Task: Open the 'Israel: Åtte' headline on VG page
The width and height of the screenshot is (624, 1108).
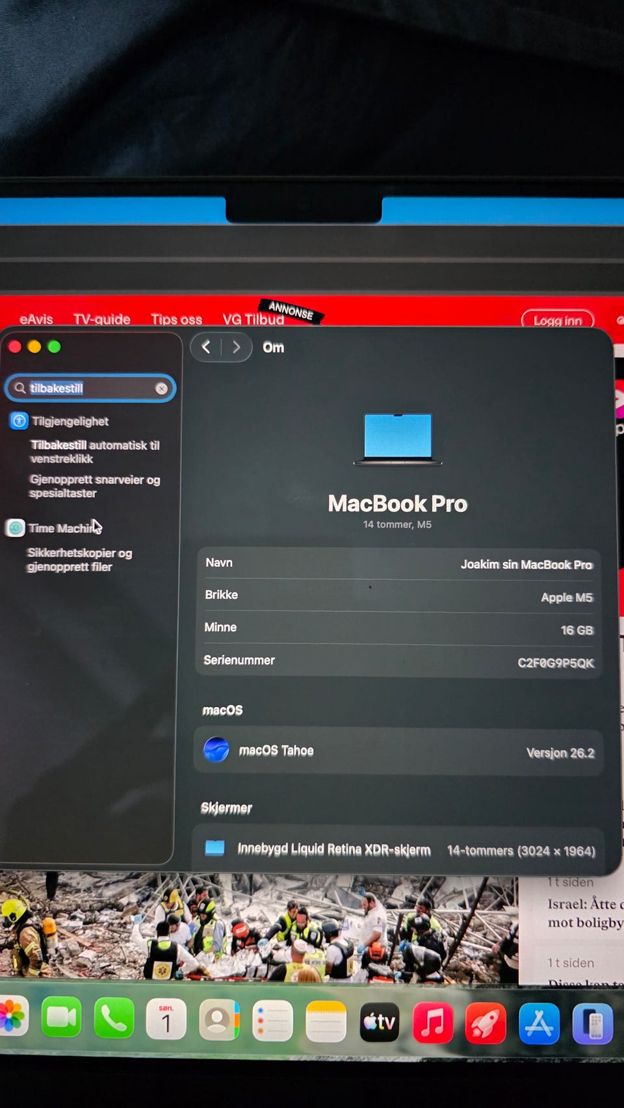Action: pyautogui.click(x=585, y=913)
